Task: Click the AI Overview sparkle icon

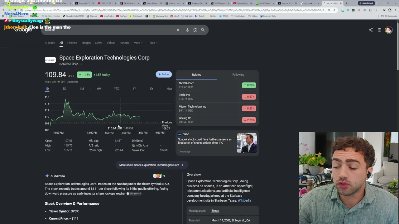Action: click(x=47, y=176)
